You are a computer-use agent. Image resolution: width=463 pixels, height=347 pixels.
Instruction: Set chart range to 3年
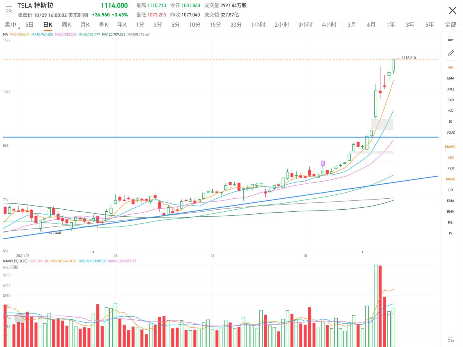[410, 25]
